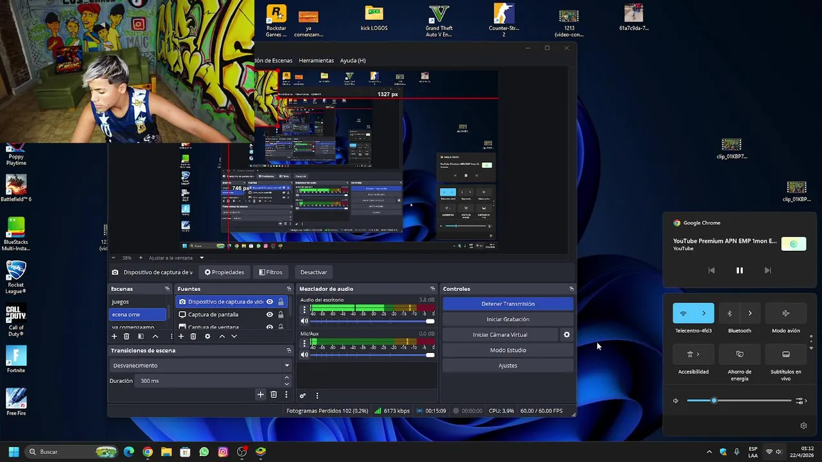Viewport: 822px width, 462px height.
Task: Open Fortnite desktop shortcut
Action: coord(16,360)
